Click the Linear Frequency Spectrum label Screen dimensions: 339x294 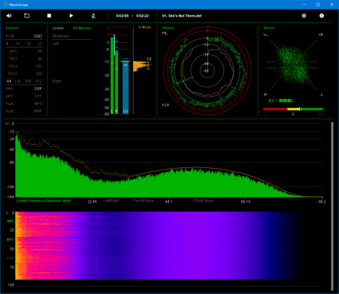point(43,201)
